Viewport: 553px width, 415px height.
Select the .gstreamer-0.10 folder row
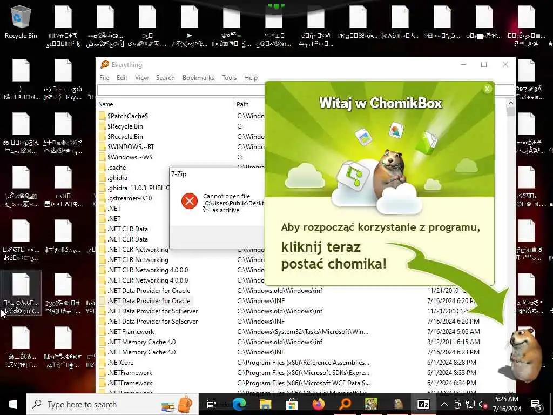(130, 198)
